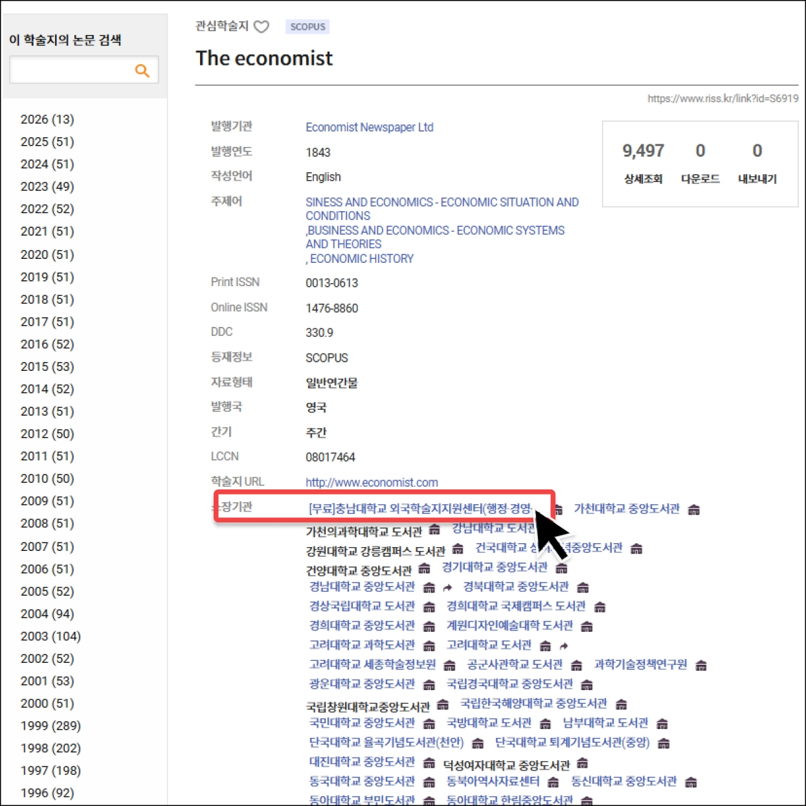The image size is (806, 806).
Task: Click library icon next to 고려대학교 세종학술정보원
Action: tap(449, 665)
